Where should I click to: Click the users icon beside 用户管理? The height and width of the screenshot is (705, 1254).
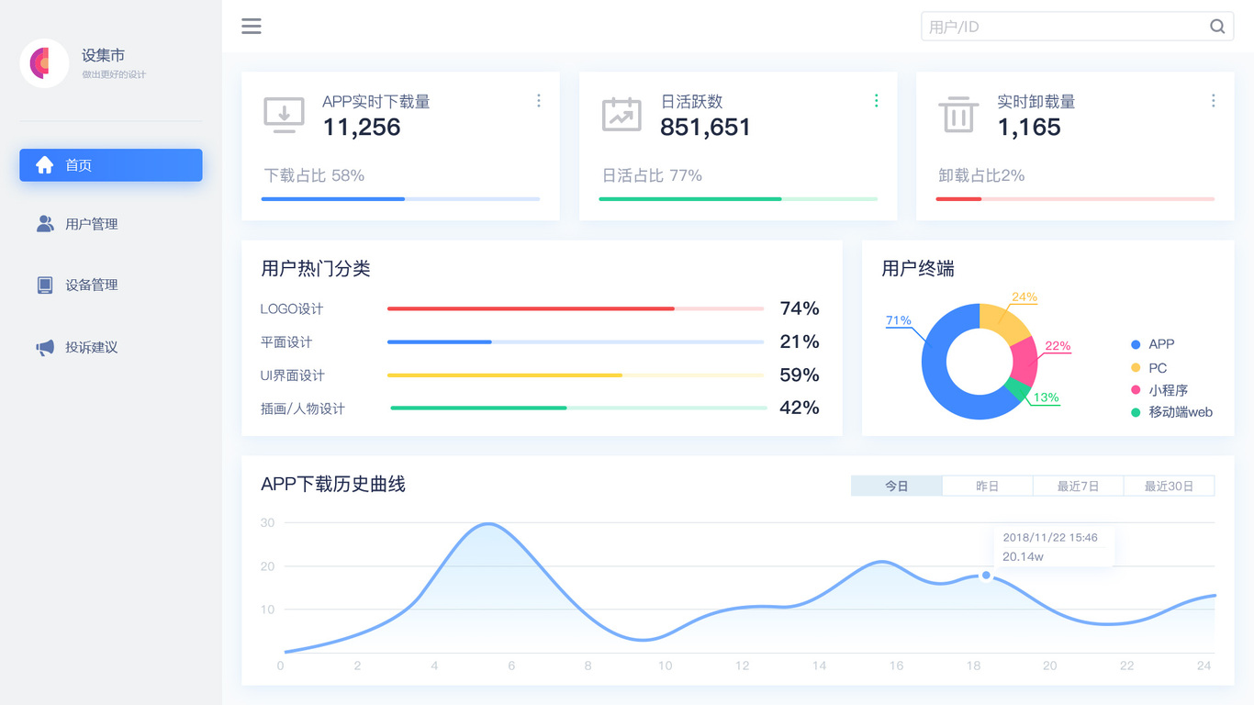coord(45,224)
